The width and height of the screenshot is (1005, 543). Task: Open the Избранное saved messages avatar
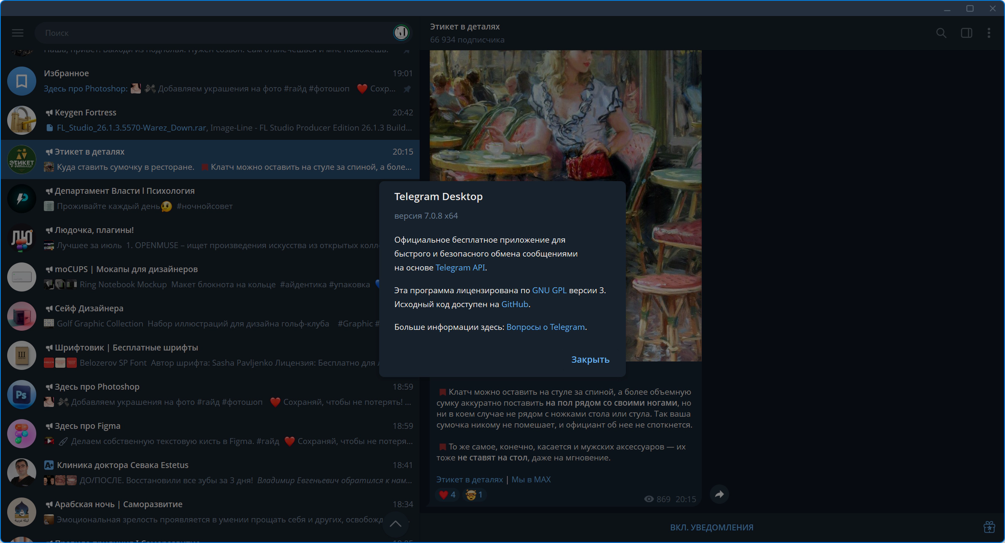(x=22, y=81)
